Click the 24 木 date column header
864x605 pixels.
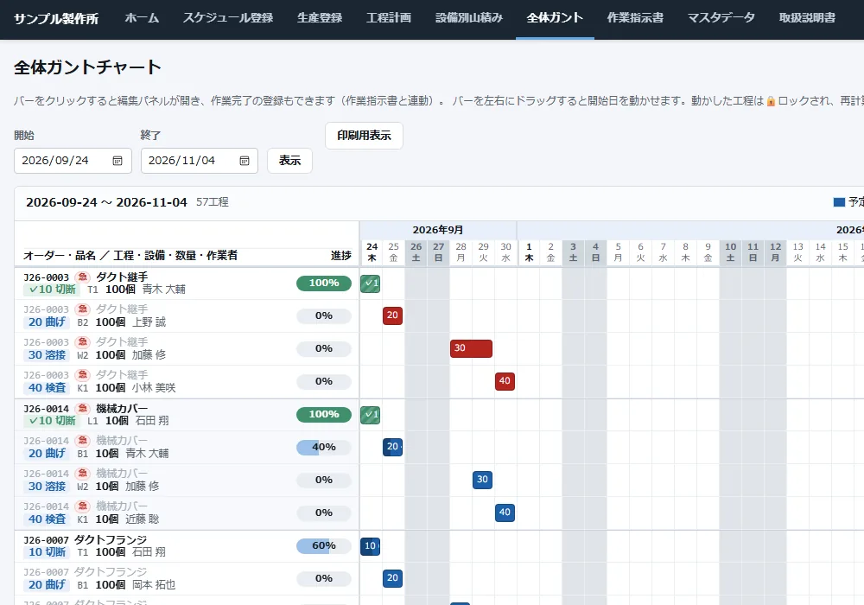click(372, 252)
